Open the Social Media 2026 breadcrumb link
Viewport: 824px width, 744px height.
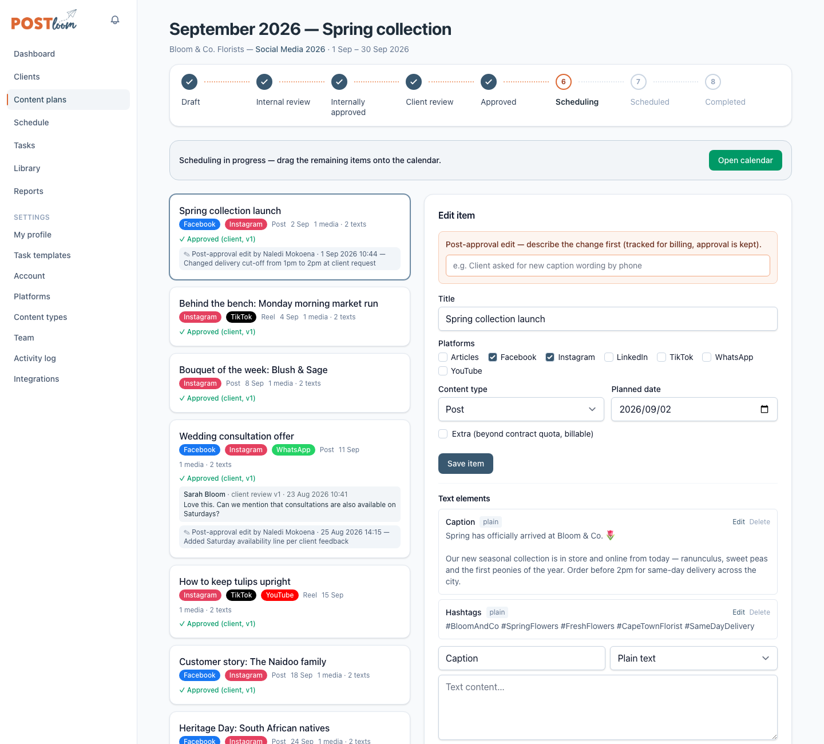tap(290, 49)
